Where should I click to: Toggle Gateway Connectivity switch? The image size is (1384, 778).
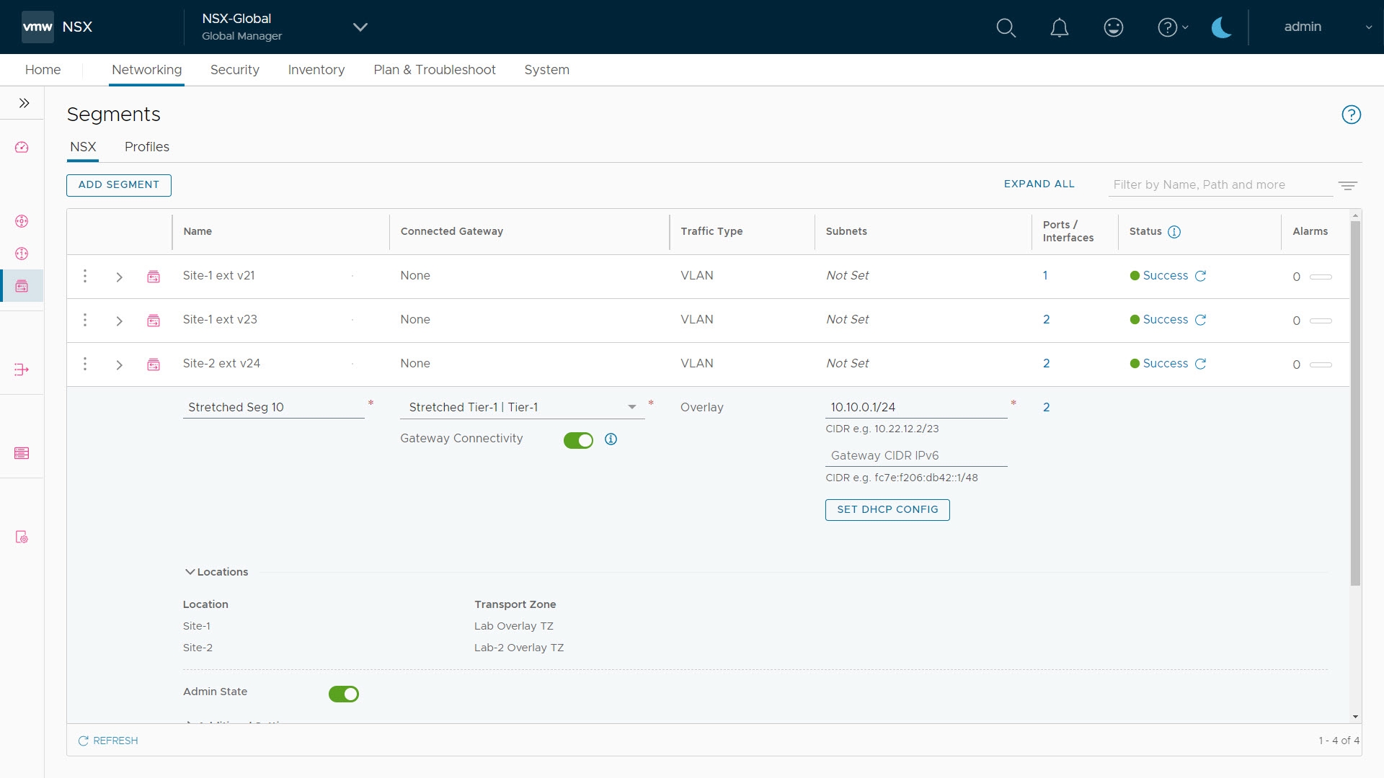(578, 439)
